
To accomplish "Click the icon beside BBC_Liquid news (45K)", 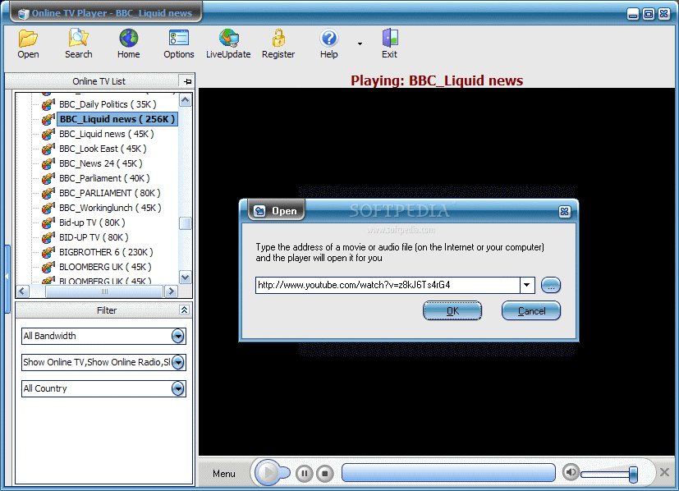I will (x=48, y=134).
